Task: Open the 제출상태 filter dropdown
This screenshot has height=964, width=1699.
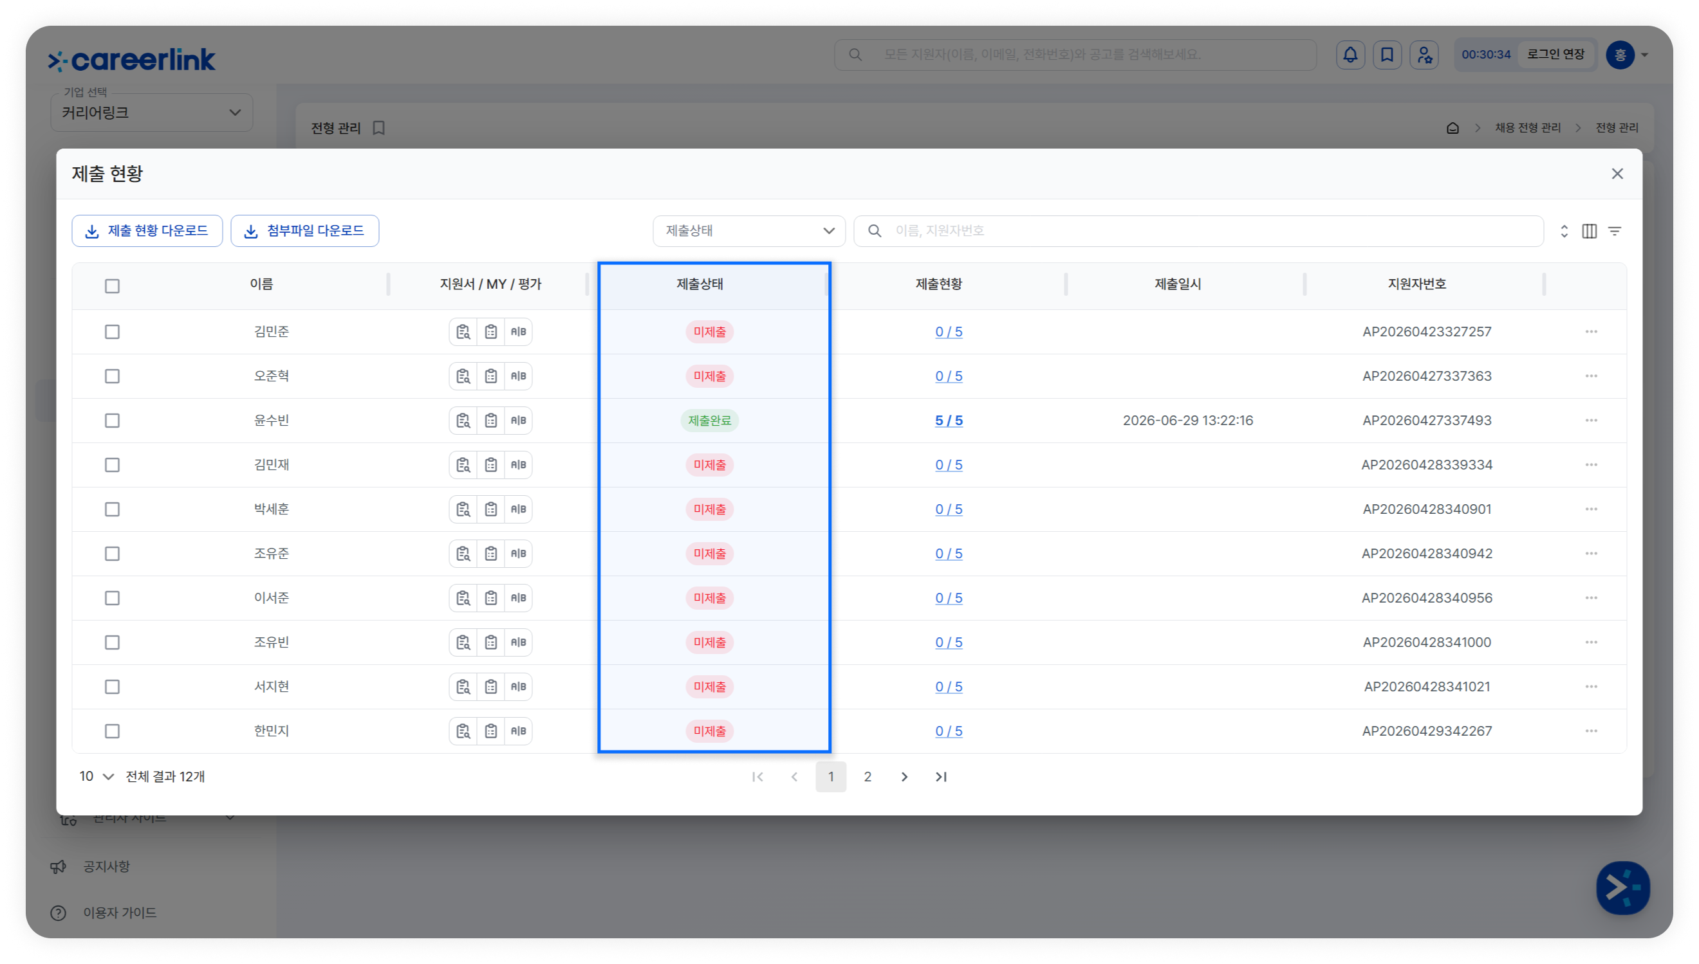Action: (748, 231)
